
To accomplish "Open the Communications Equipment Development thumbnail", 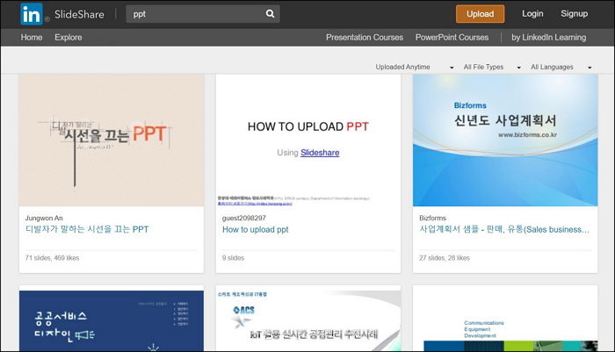I will click(x=505, y=320).
